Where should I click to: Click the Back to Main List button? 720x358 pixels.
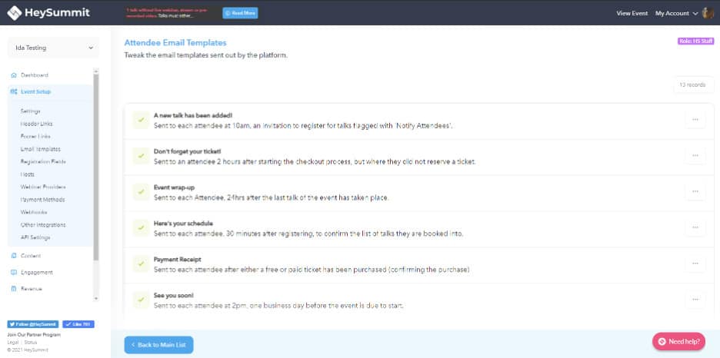158,345
